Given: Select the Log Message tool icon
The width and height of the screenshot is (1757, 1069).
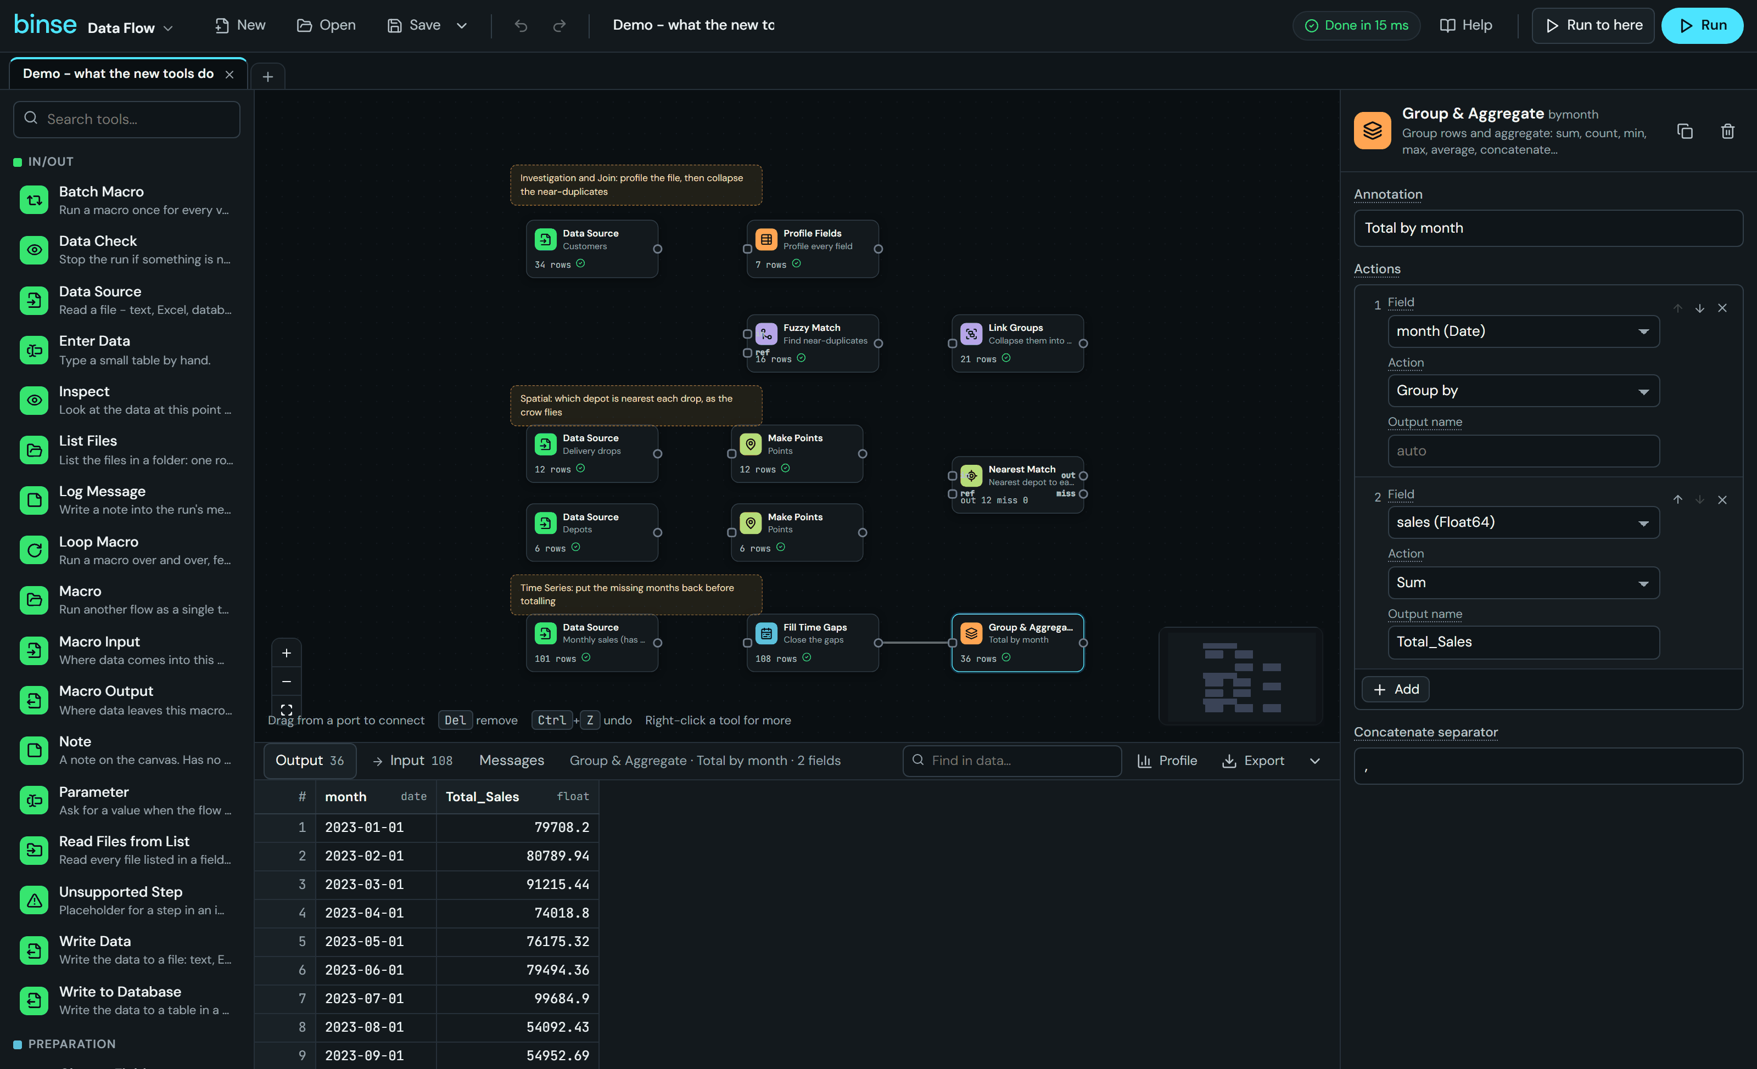Looking at the screenshot, I should pos(33,500).
